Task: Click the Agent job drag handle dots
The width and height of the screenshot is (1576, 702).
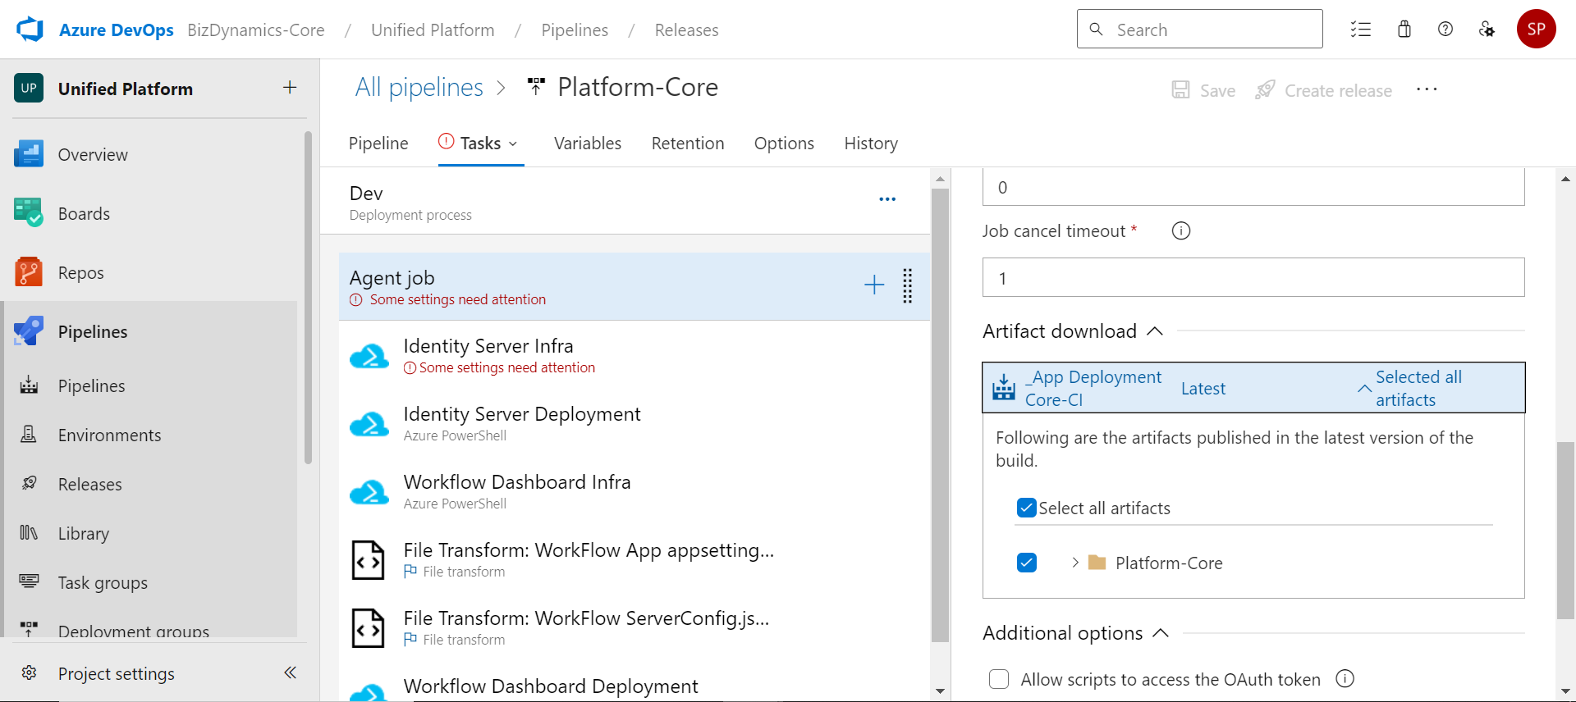Action: pos(908,285)
